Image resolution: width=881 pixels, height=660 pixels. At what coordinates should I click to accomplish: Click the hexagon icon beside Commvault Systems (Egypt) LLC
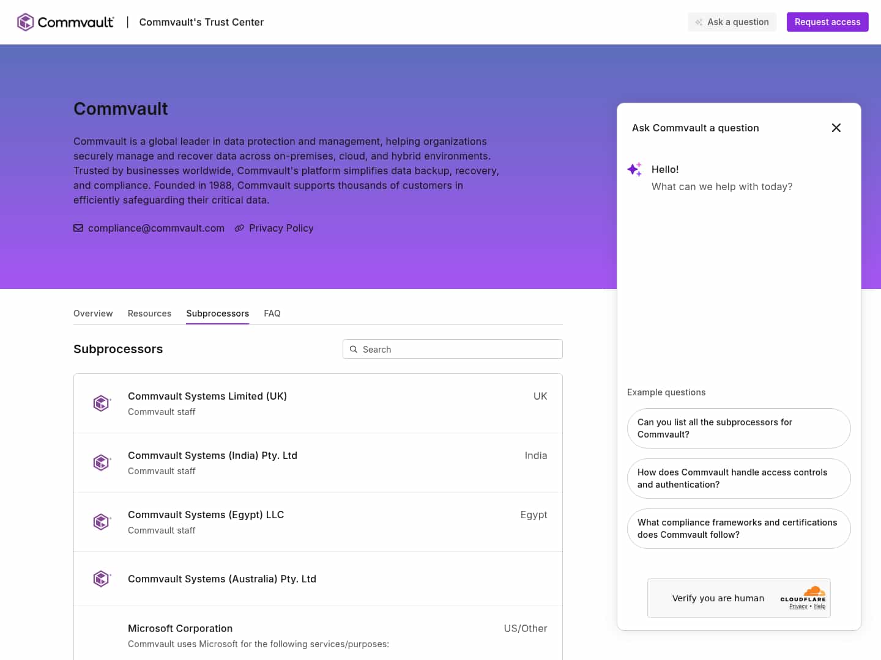[102, 521]
